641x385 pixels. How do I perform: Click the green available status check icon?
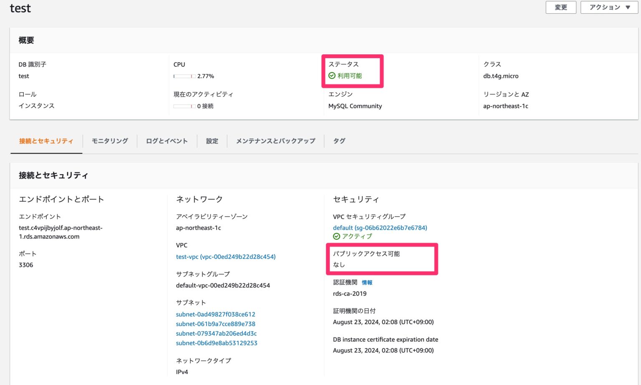[332, 76]
